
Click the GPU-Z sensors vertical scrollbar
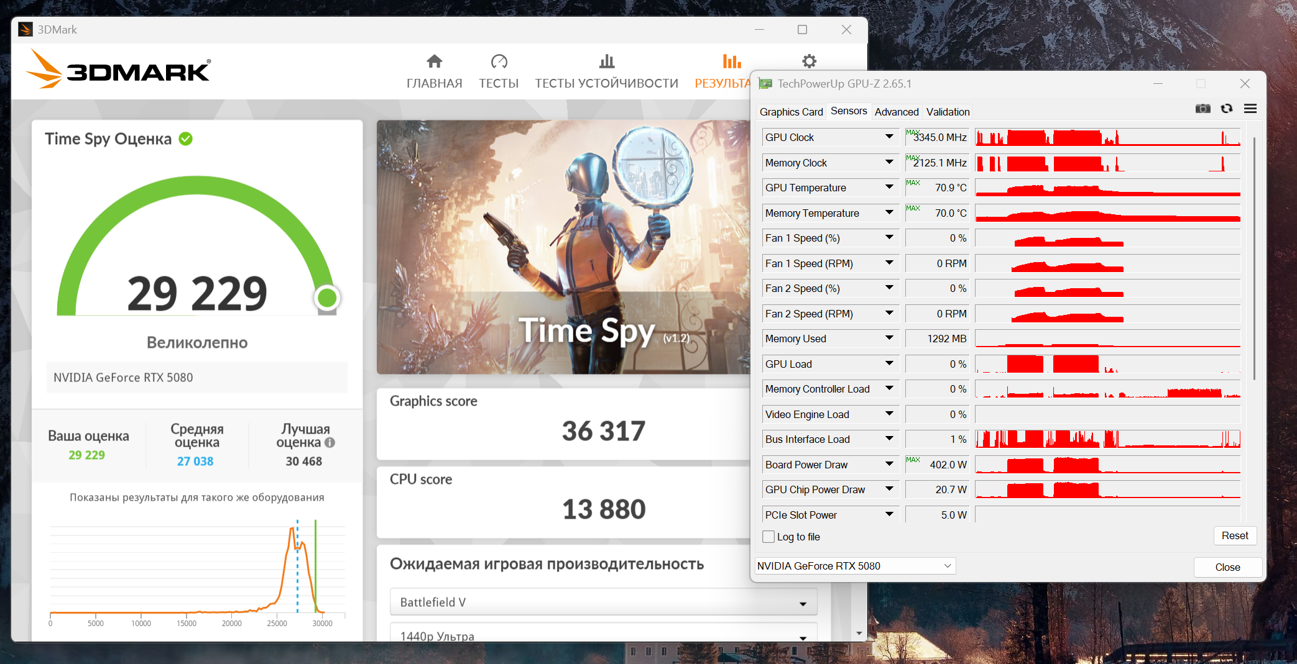pyautogui.click(x=1253, y=258)
